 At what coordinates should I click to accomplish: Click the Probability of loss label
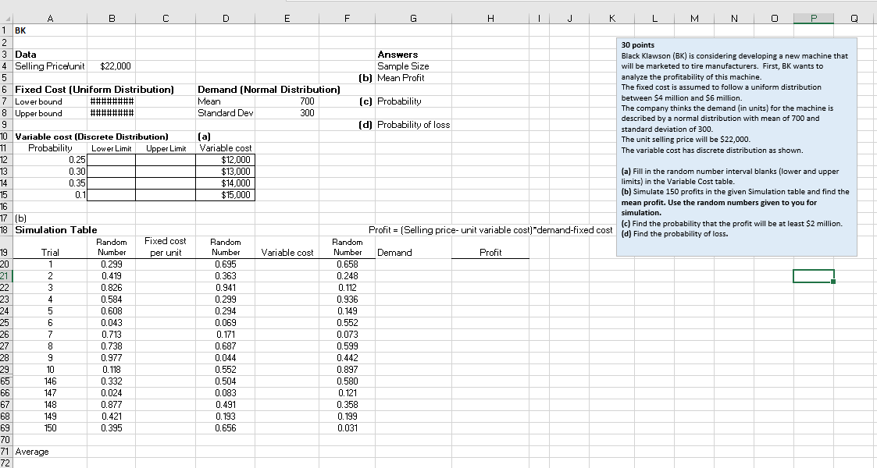point(413,125)
